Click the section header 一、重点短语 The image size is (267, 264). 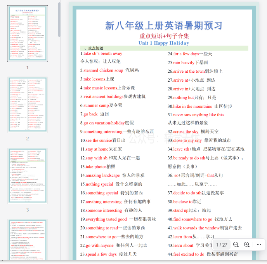click(92, 48)
